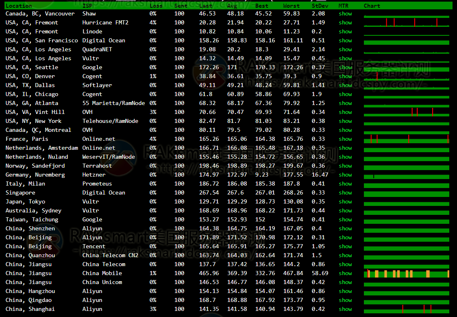Click the Worst column header
Screen dimensions: 457x317
292,6
